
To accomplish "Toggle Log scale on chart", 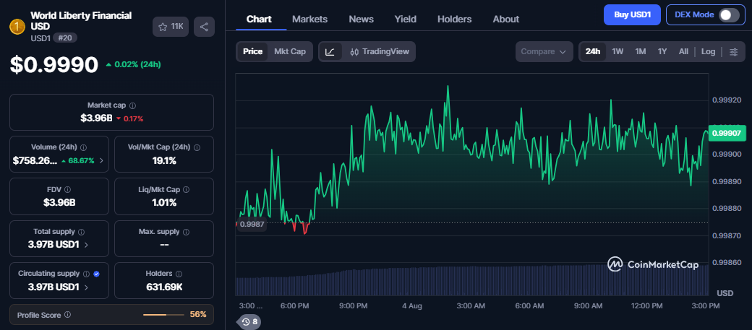I will (708, 52).
